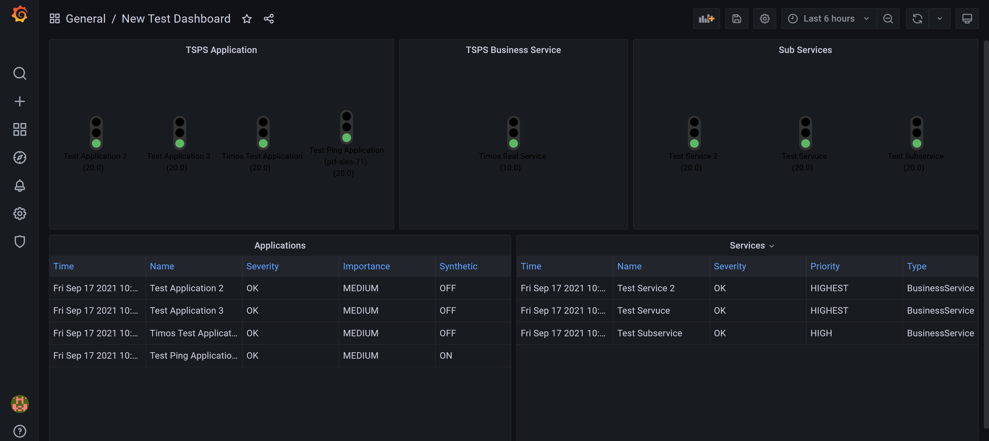The width and height of the screenshot is (989, 441).
Task: Click the HIGH priority cell
Action: 854,333
